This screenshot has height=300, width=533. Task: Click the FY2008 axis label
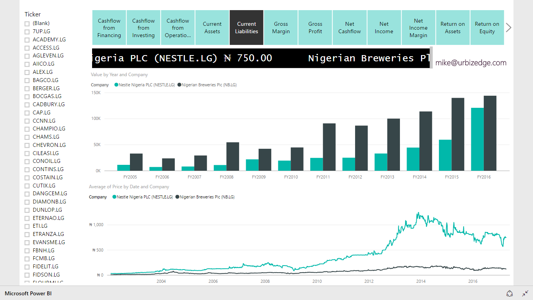point(227,177)
